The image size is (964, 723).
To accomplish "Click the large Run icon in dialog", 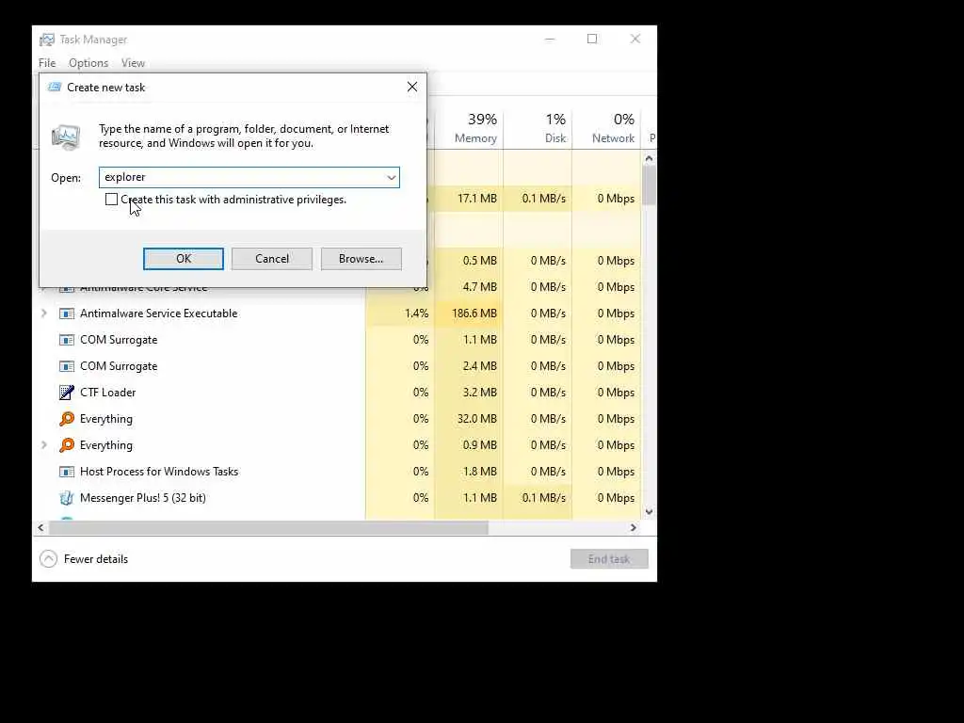I will [66, 137].
